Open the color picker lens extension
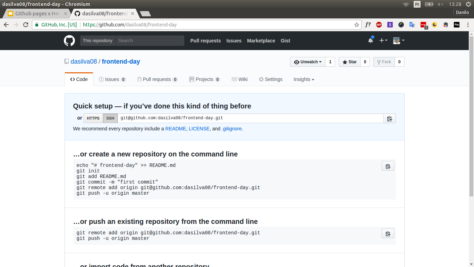Viewport: 474px width, 267px height. click(401, 25)
